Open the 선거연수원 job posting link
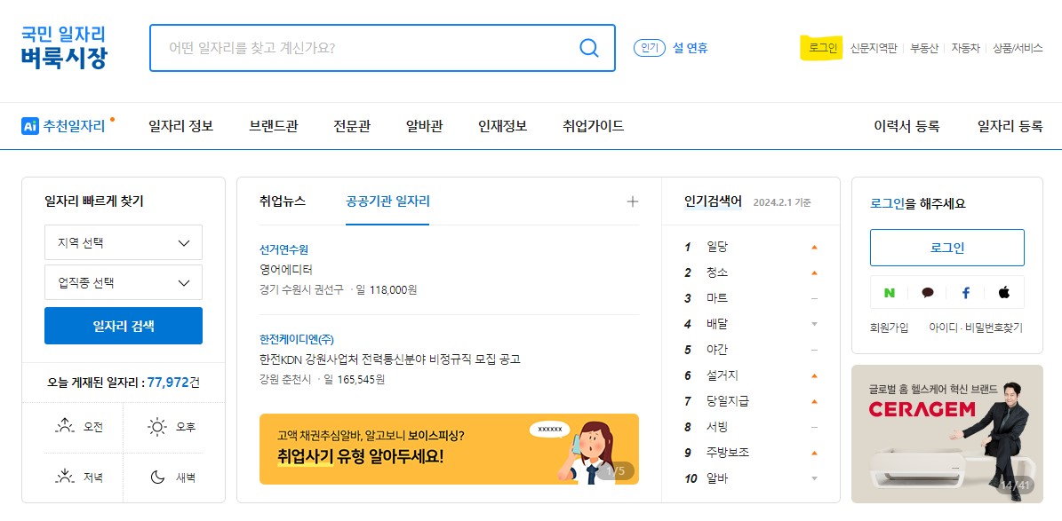 [283, 249]
